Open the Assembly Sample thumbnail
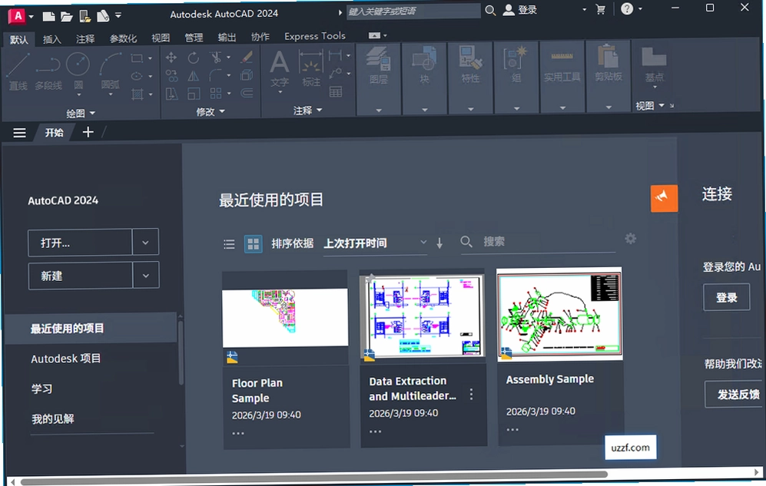 click(559, 316)
